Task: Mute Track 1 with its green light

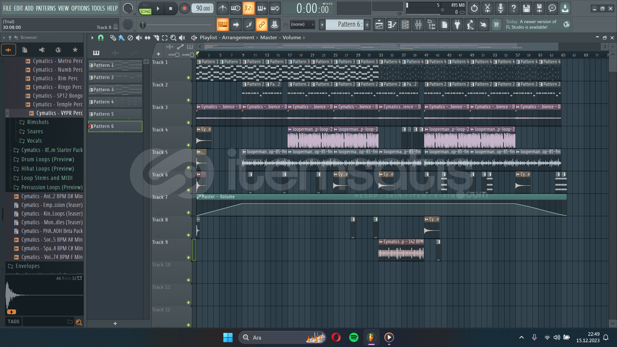Action: (188, 78)
